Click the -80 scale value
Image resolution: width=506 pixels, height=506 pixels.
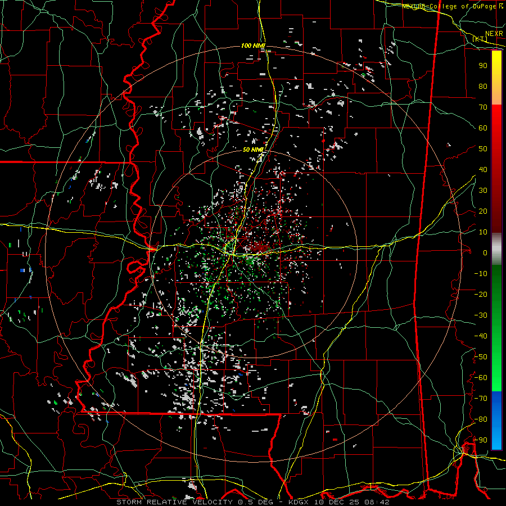(481, 419)
